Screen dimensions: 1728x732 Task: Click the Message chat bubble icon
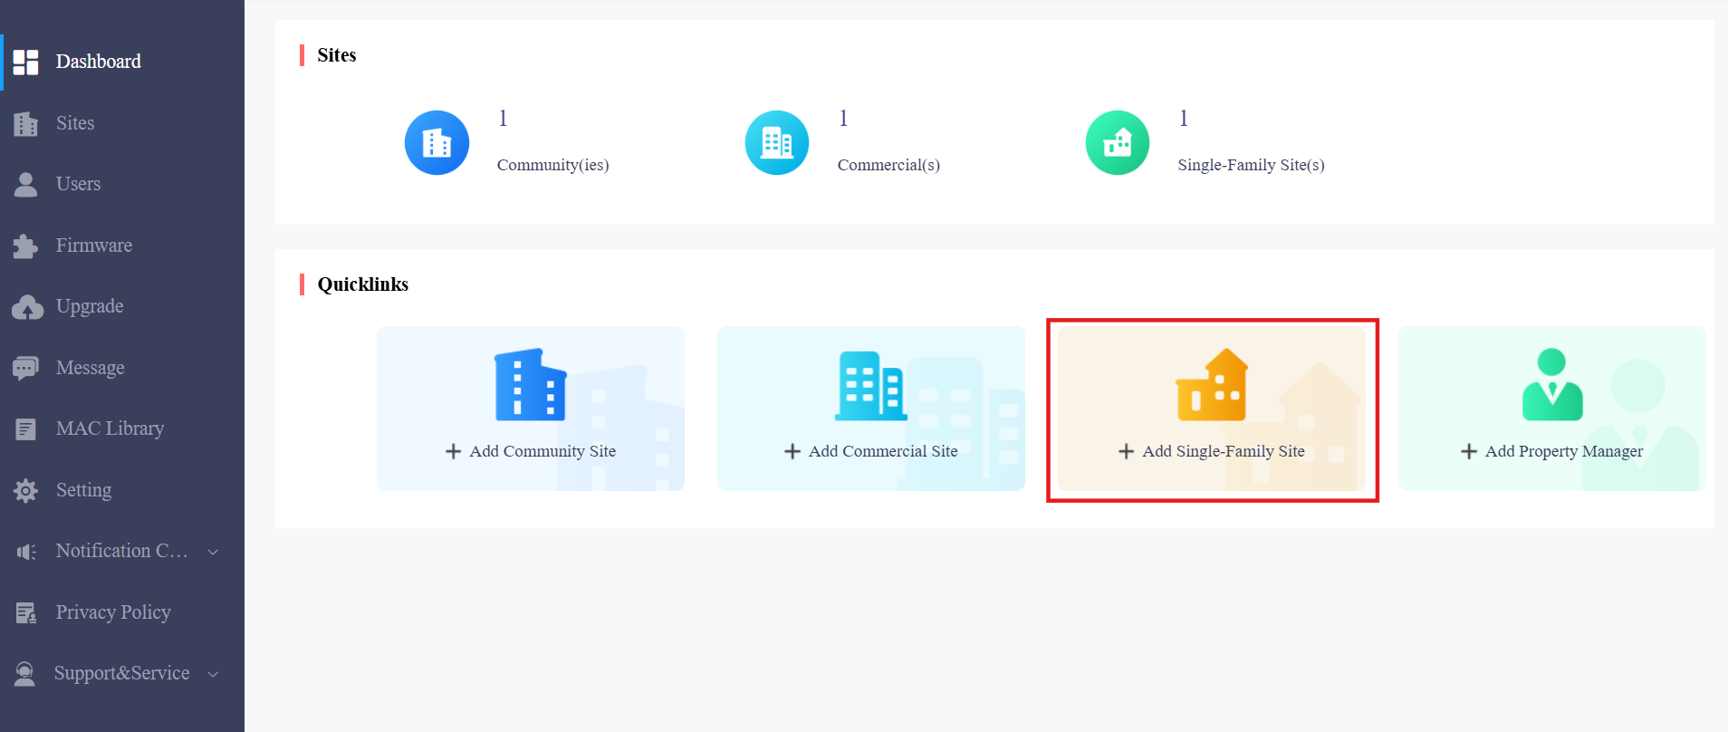click(25, 368)
